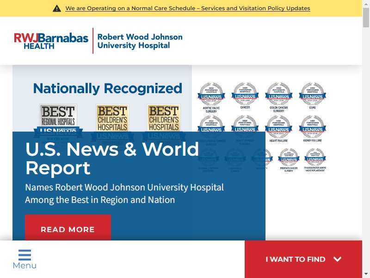The image size is (370, 278).
Task: Click the vertical scrollbar thumb
Action: [366, 18]
